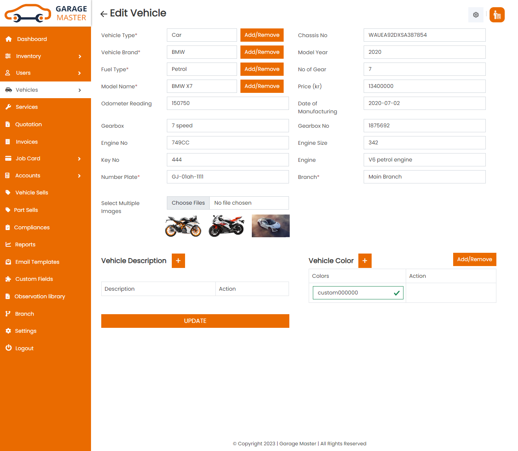The height and width of the screenshot is (451, 518).
Task: Click plus icon next to Vehicle Color
Action: click(365, 261)
